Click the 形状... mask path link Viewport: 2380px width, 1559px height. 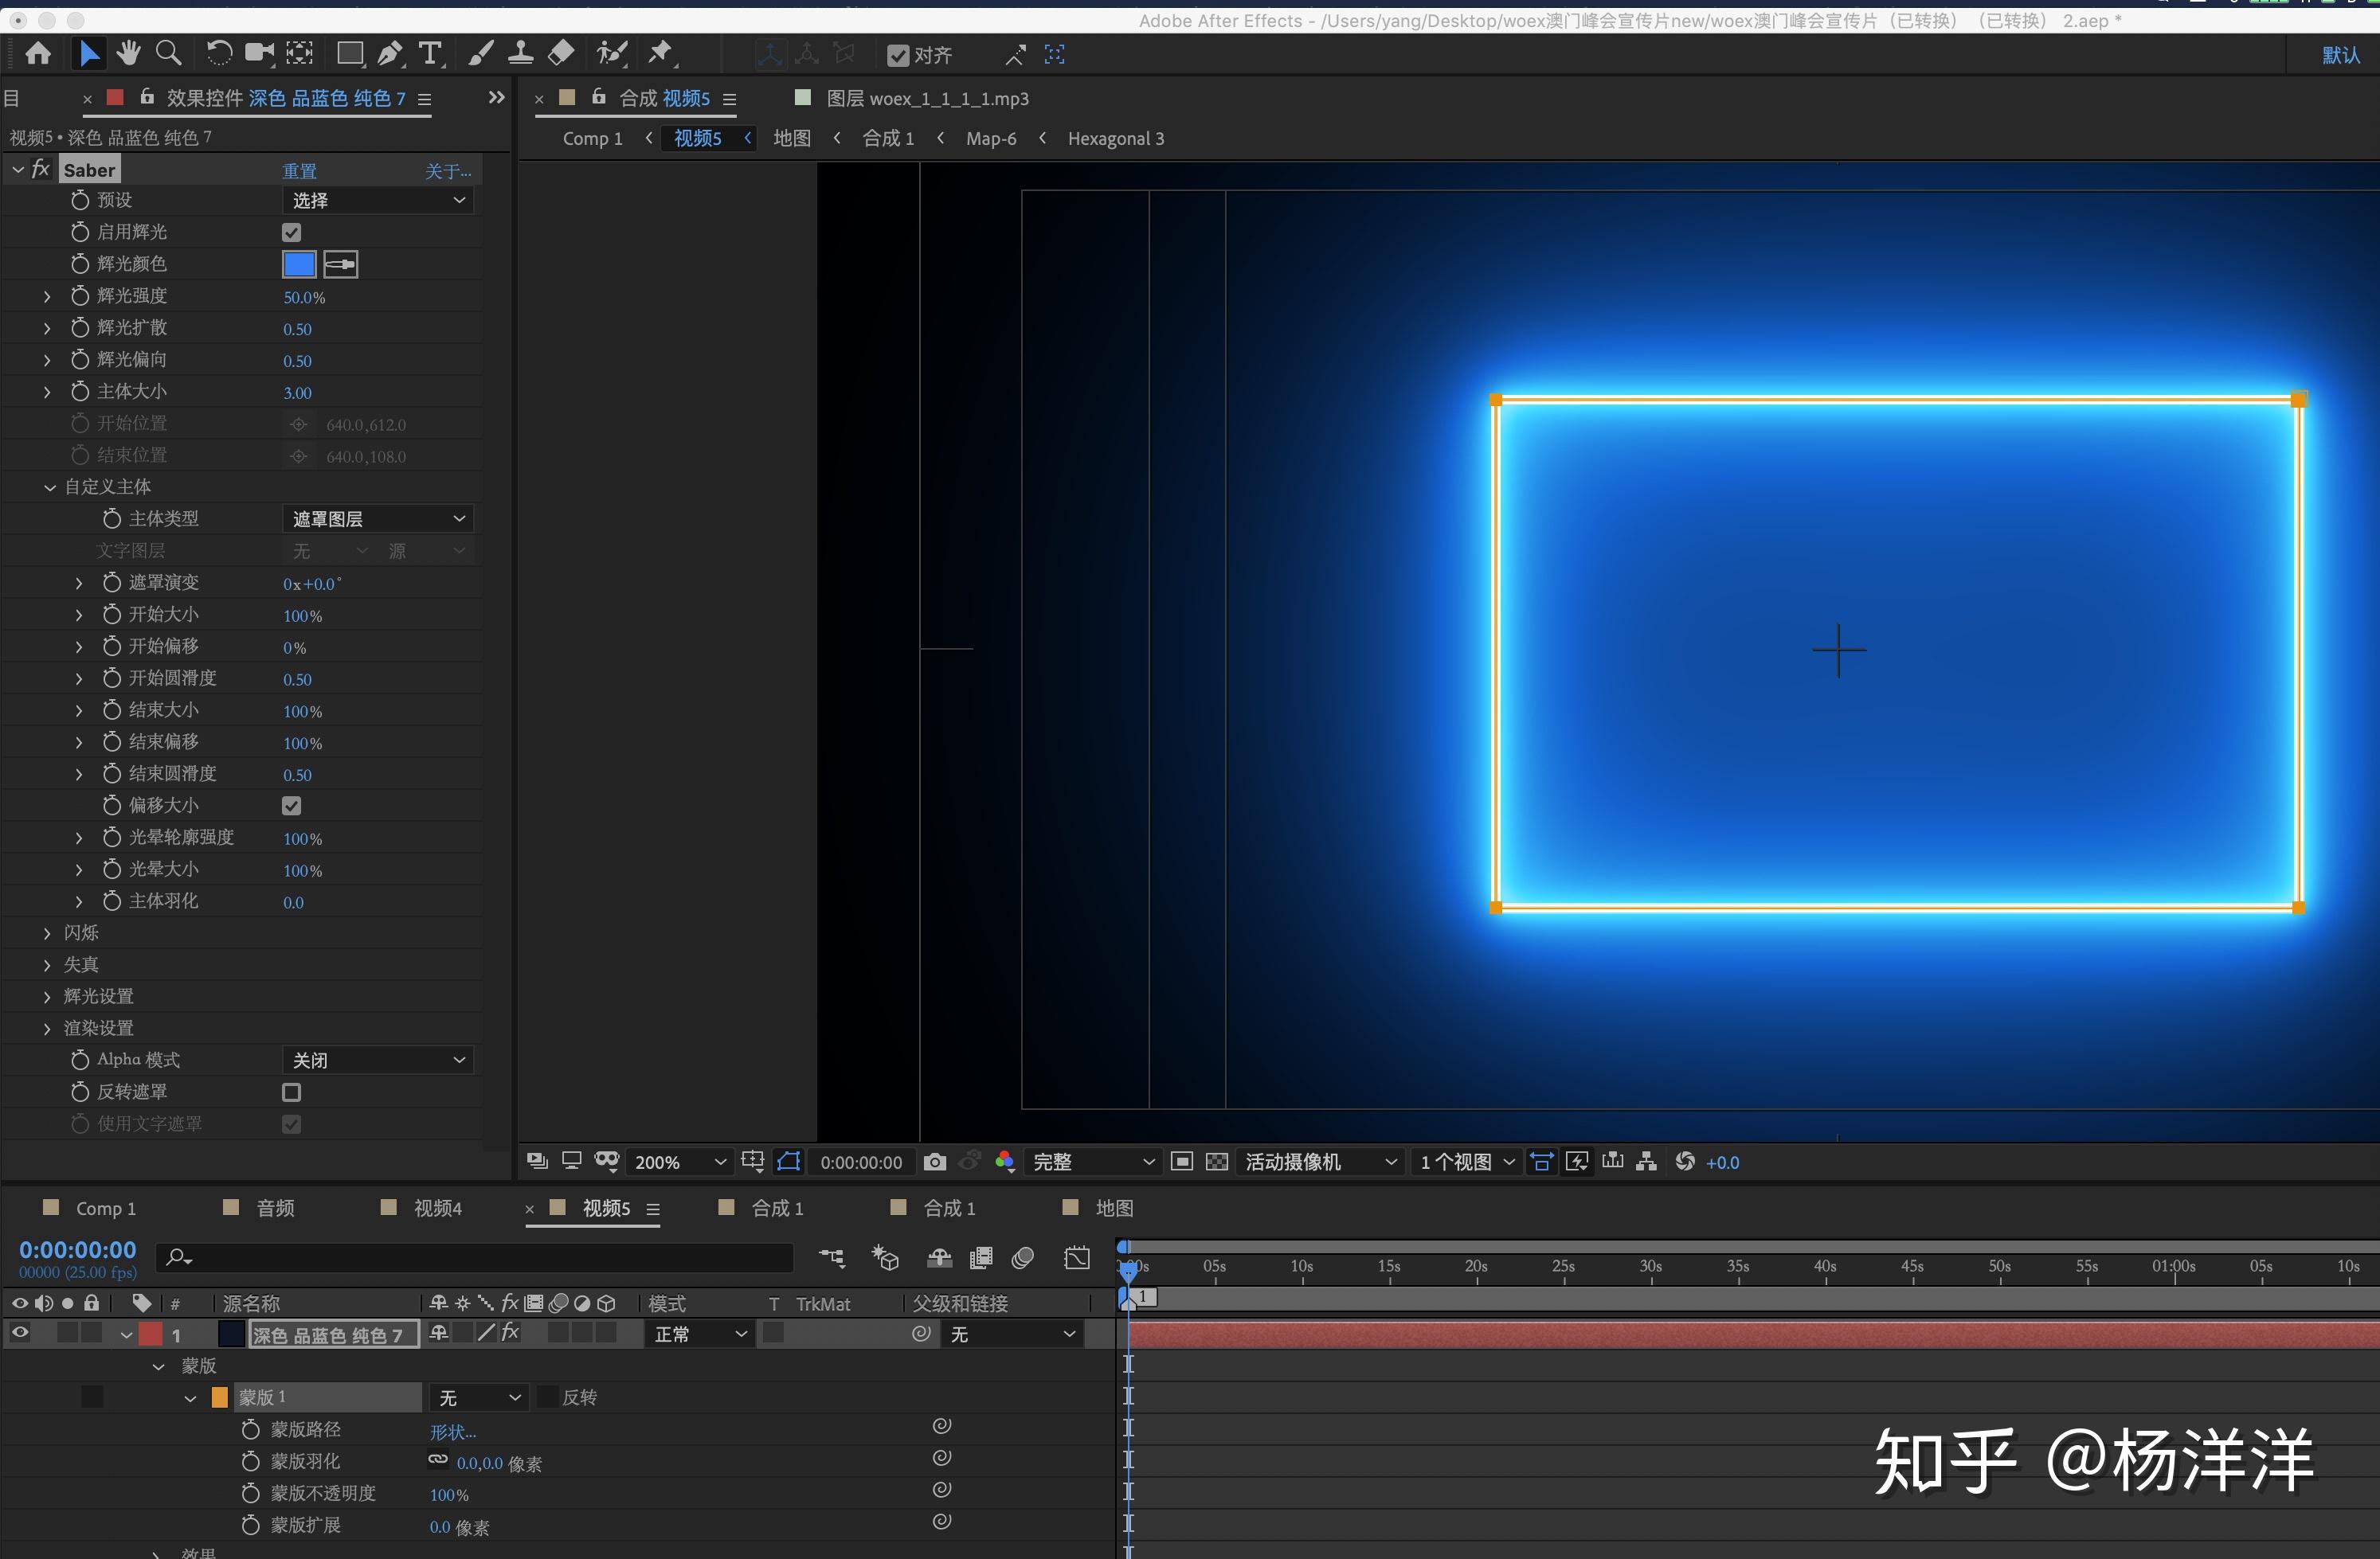tap(453, 1431)
